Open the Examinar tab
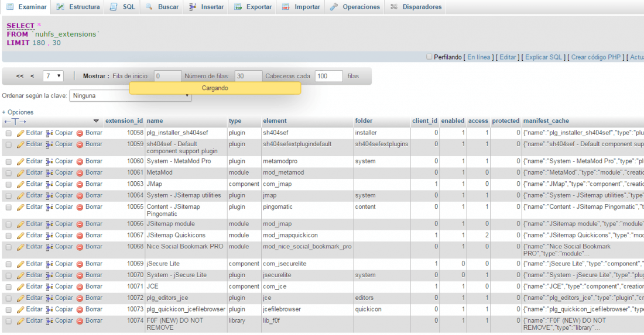This screenshot has height=335, width=644. coord(26,7)
